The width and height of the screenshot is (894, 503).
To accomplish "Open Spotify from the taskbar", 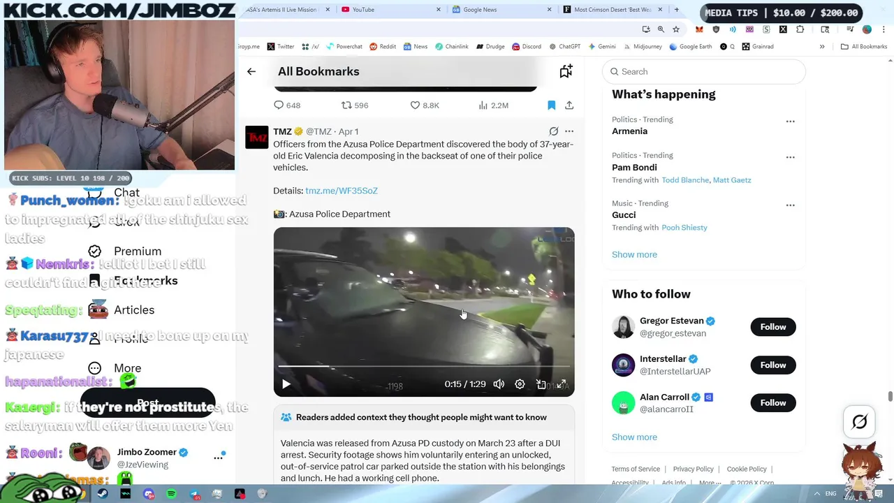I will 172,494.
